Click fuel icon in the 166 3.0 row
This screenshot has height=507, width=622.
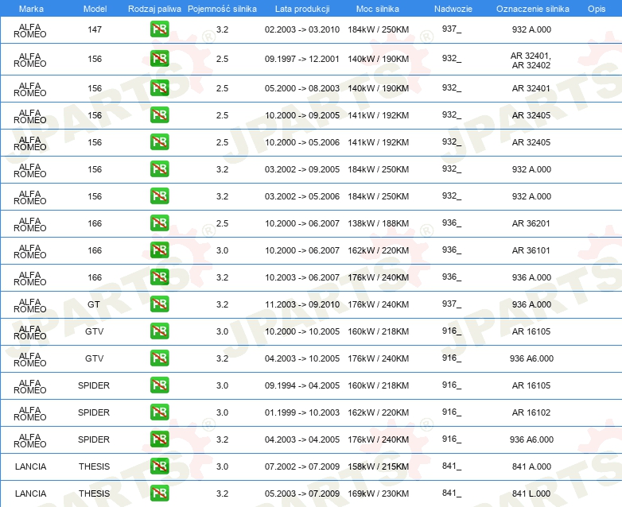point(159,250)
